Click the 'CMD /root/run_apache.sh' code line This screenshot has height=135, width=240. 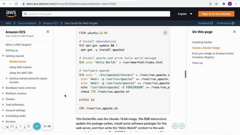98,108
